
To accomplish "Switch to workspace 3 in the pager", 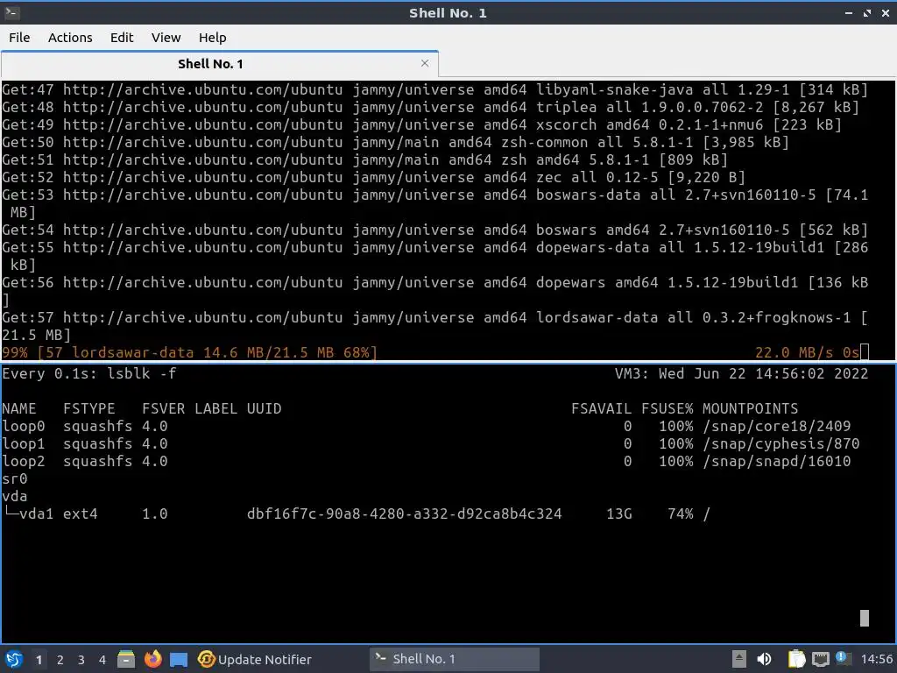I will click(81, 660).
